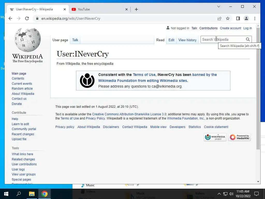Open the View history tab

(x=187, y=40)
